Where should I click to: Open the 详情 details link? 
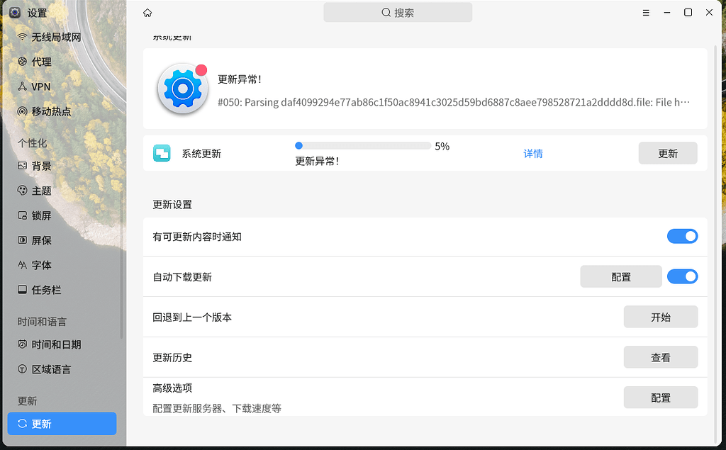pos(533,153)
